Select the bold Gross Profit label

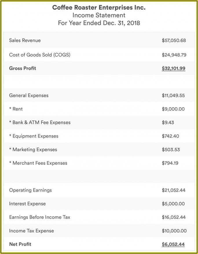[x=23, y=68]
